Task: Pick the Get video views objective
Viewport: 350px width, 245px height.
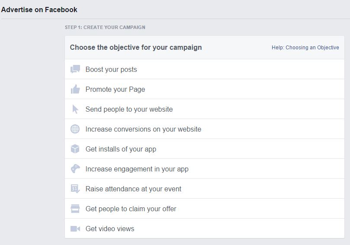Action: click(110, 229)
